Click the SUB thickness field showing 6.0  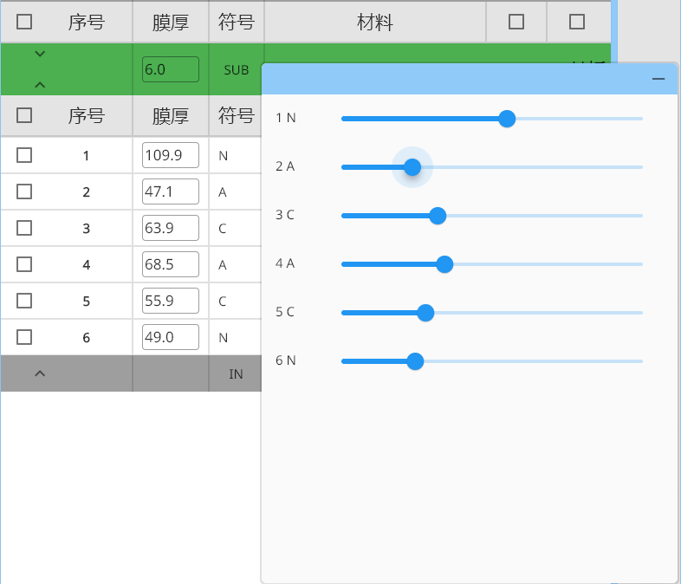tap(171, 69)
